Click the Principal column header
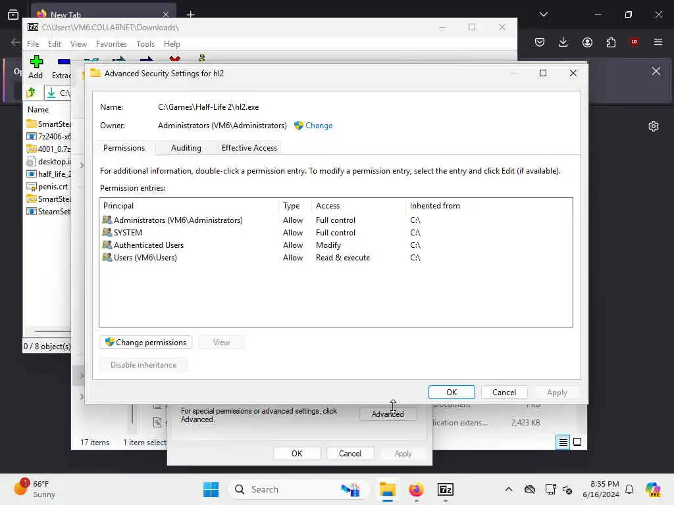Screen dimensions: 674x505 [189, 206]
